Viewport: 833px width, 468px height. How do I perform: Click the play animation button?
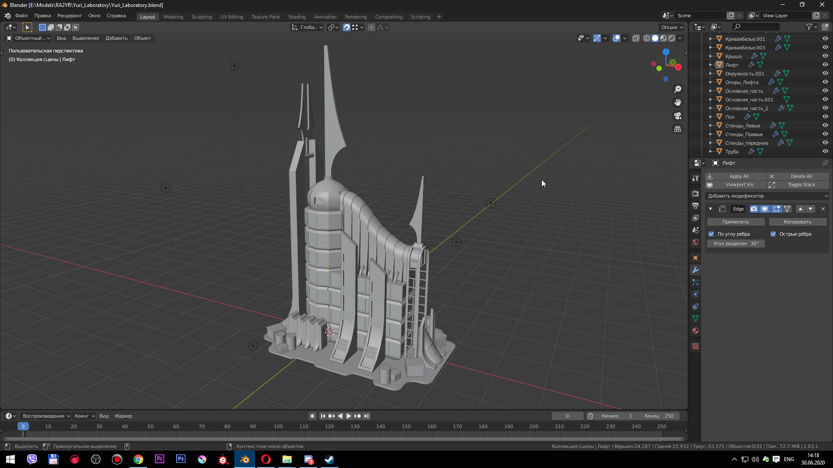coord(349,416)
